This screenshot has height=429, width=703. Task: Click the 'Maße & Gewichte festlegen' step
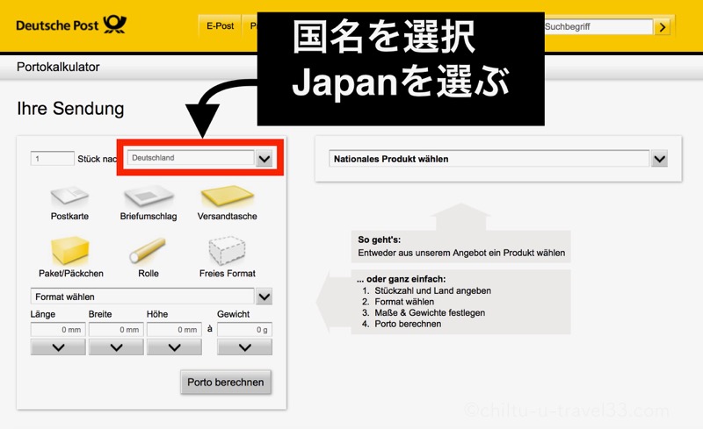[x=430, y=312]
